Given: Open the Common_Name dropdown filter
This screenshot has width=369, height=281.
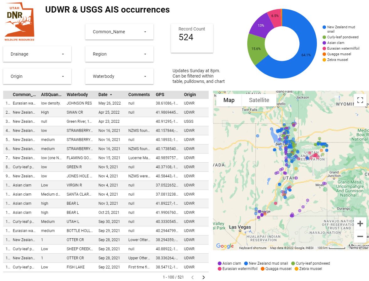Looking at the screenshot, I should tap(119, 32).
